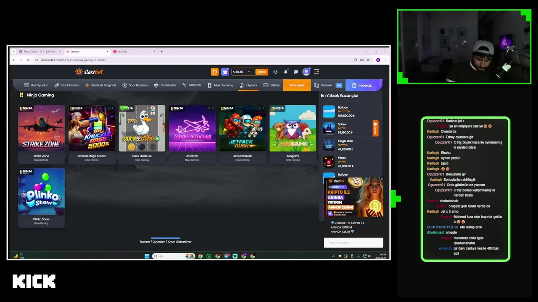The height and width of the screenshot is (302, 538).
Task: Click browser back arrow
Action: click(13, 60)
